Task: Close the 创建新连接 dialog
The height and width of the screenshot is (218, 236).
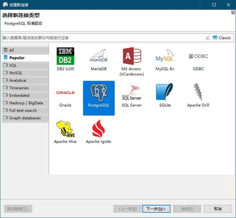Action: [x=228, y=5]
